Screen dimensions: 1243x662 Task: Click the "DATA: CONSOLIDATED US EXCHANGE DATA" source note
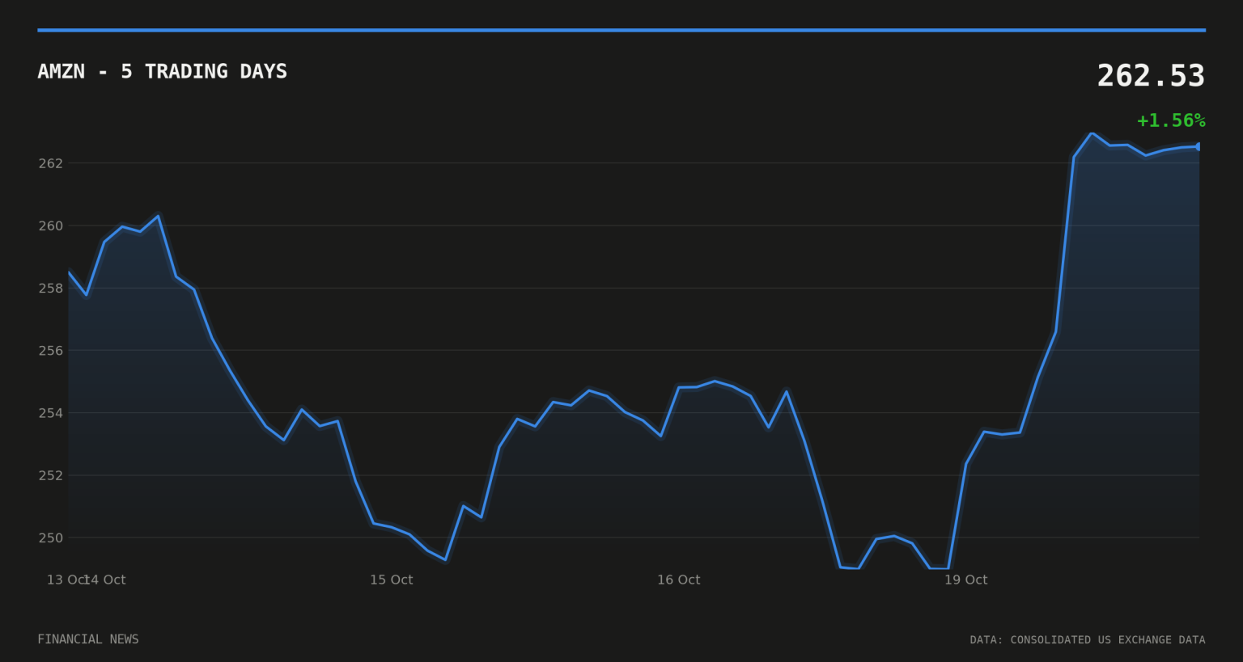[x=1088, y=640]
